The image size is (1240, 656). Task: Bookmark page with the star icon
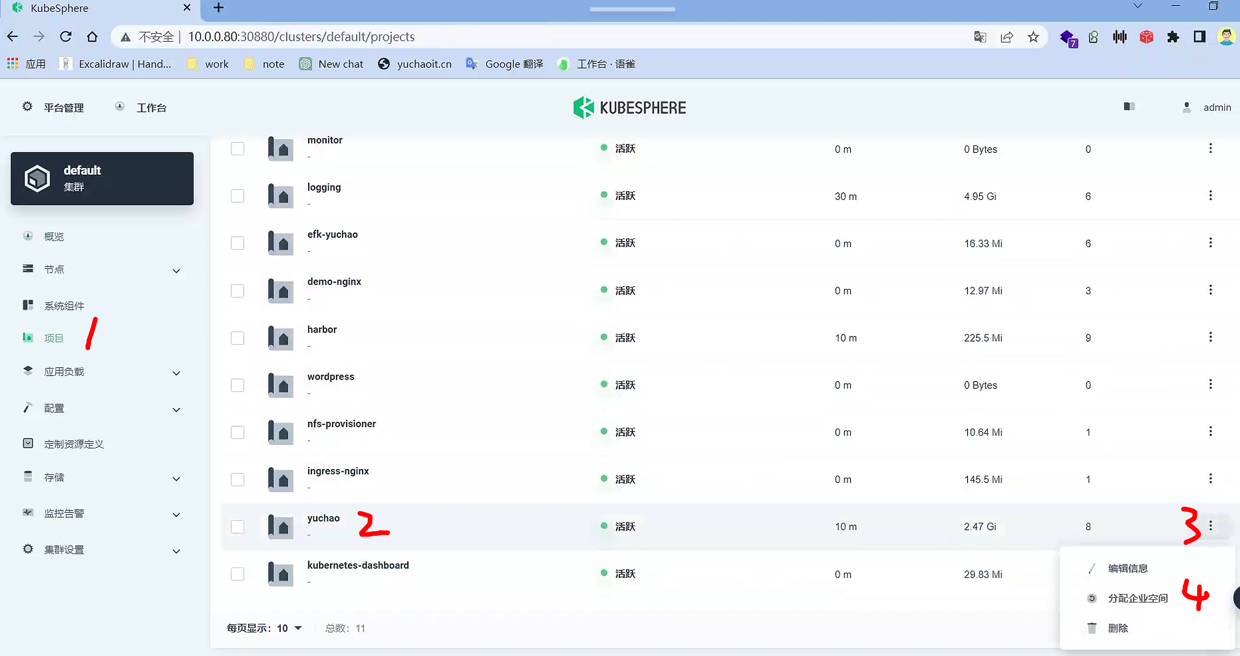pos(1033,37)
